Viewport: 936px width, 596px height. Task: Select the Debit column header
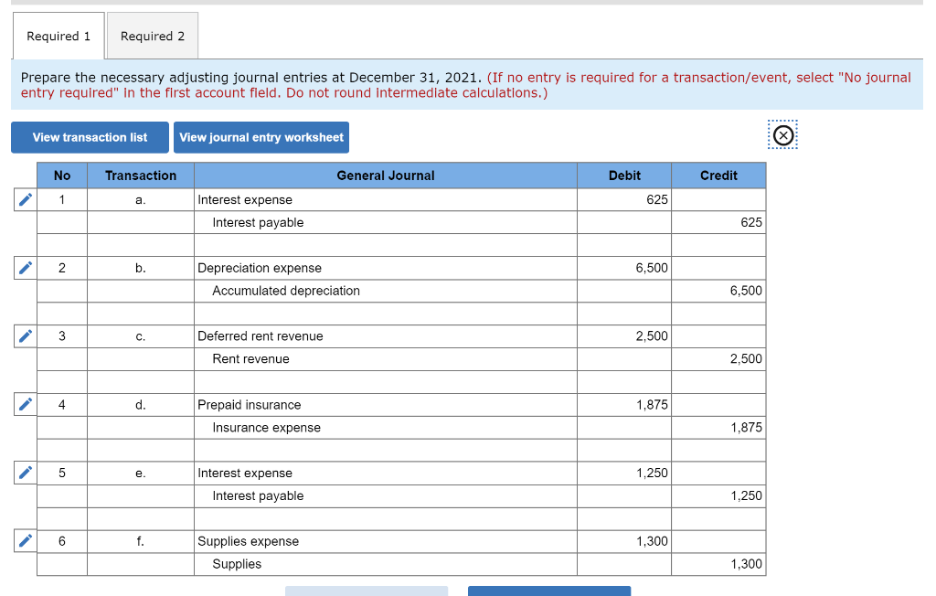pyautogui.click(x=624, y=176)
